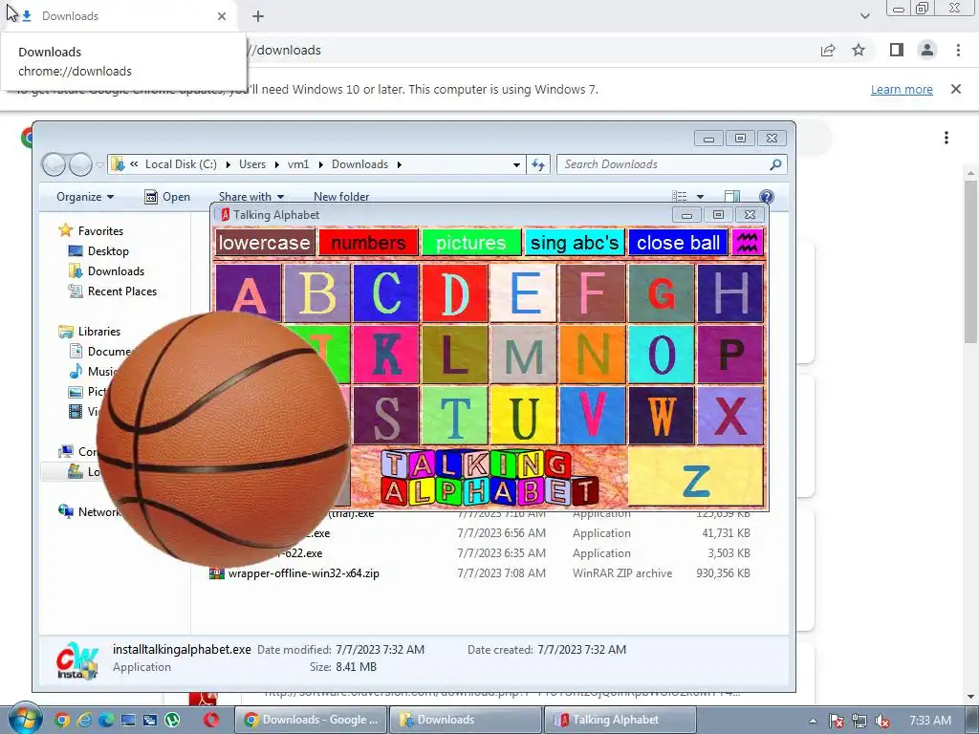Click Local Disk (C:) in breadcrumb
Image resolution: width=979 pixels, height=734 pixels.
(181, 164)
